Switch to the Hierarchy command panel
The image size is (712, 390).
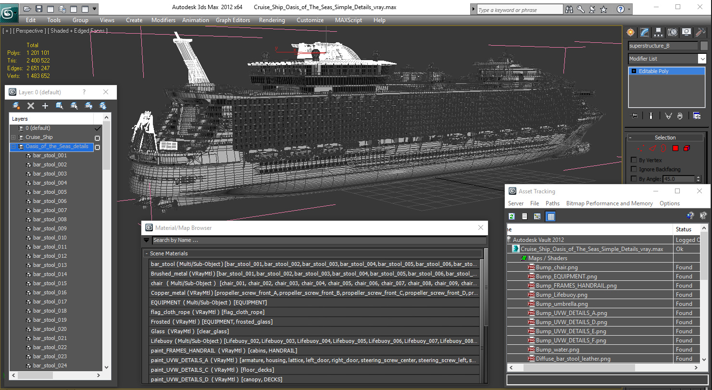point(659,32)
